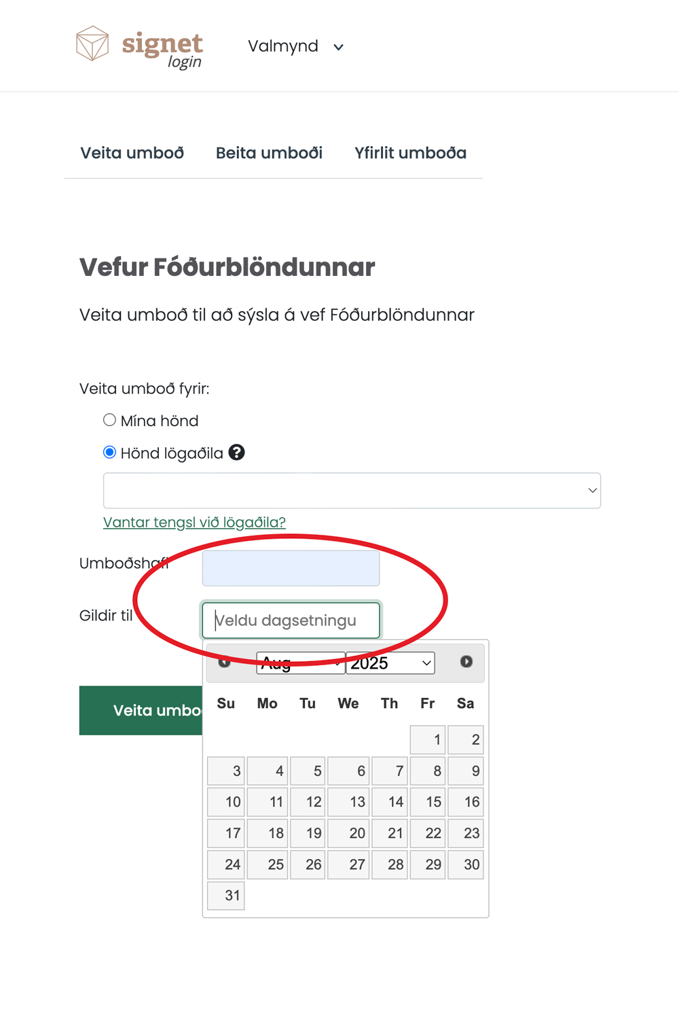Viewport: 679px width, 1020px height.
Task: Pick August 15 in the calendar
Action: coord(428,802)
